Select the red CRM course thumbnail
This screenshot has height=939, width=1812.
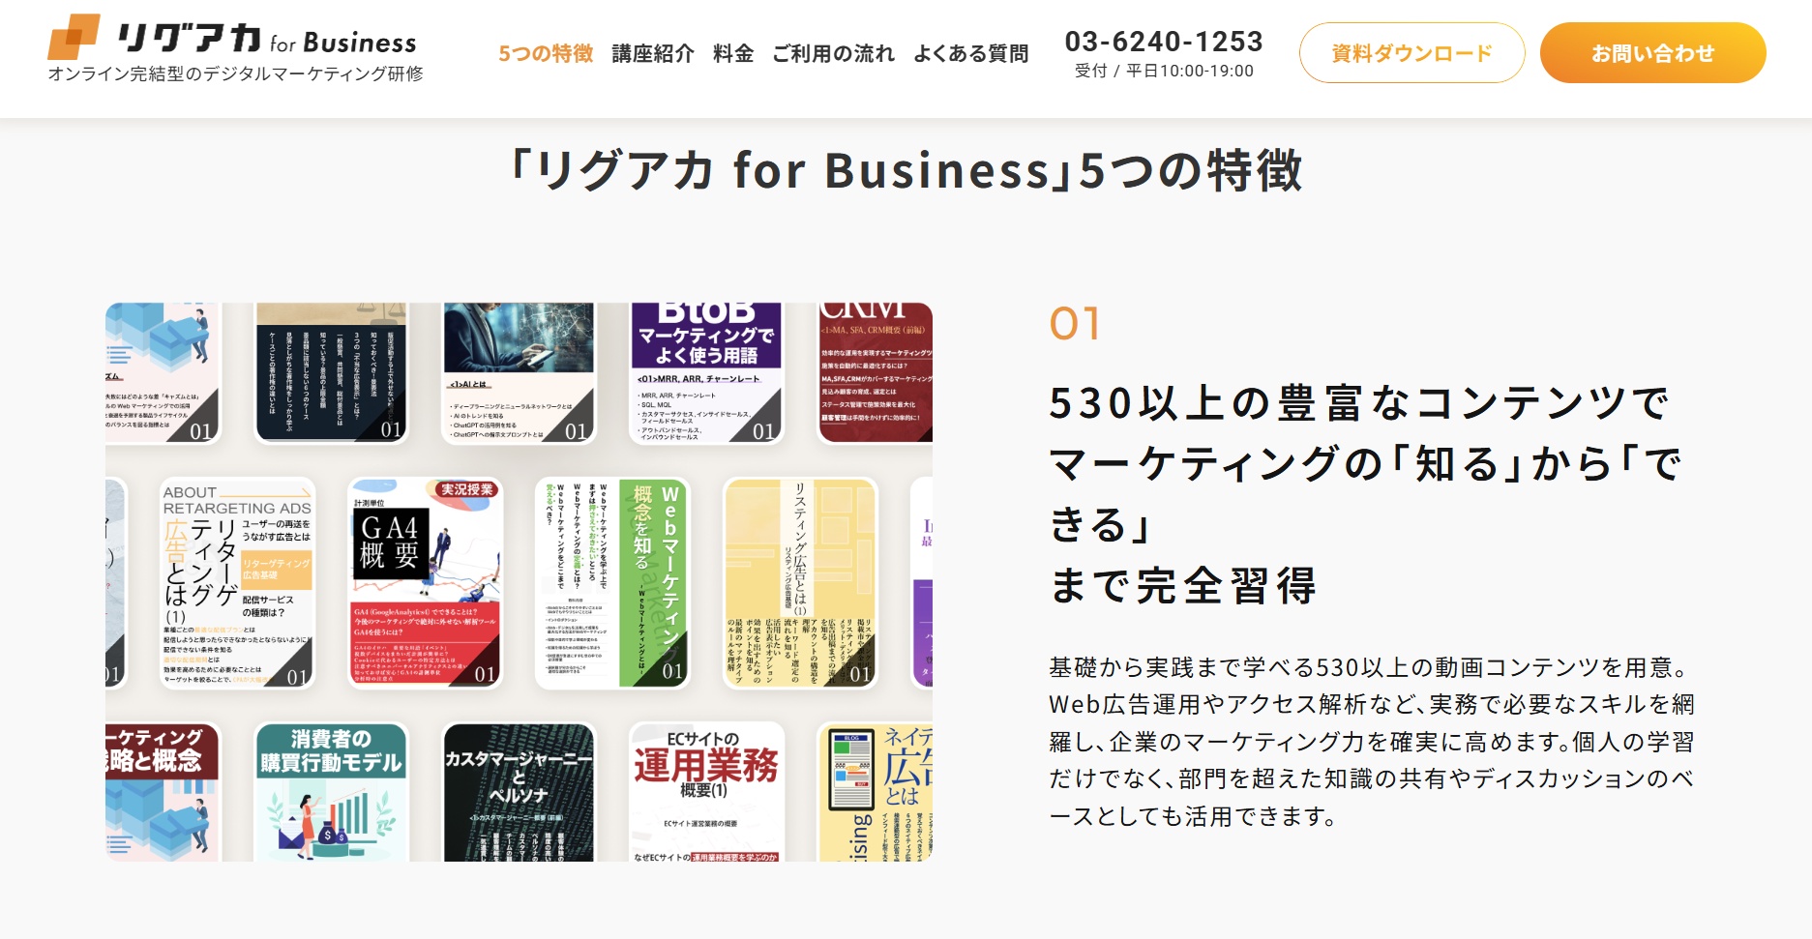[876, 373]
